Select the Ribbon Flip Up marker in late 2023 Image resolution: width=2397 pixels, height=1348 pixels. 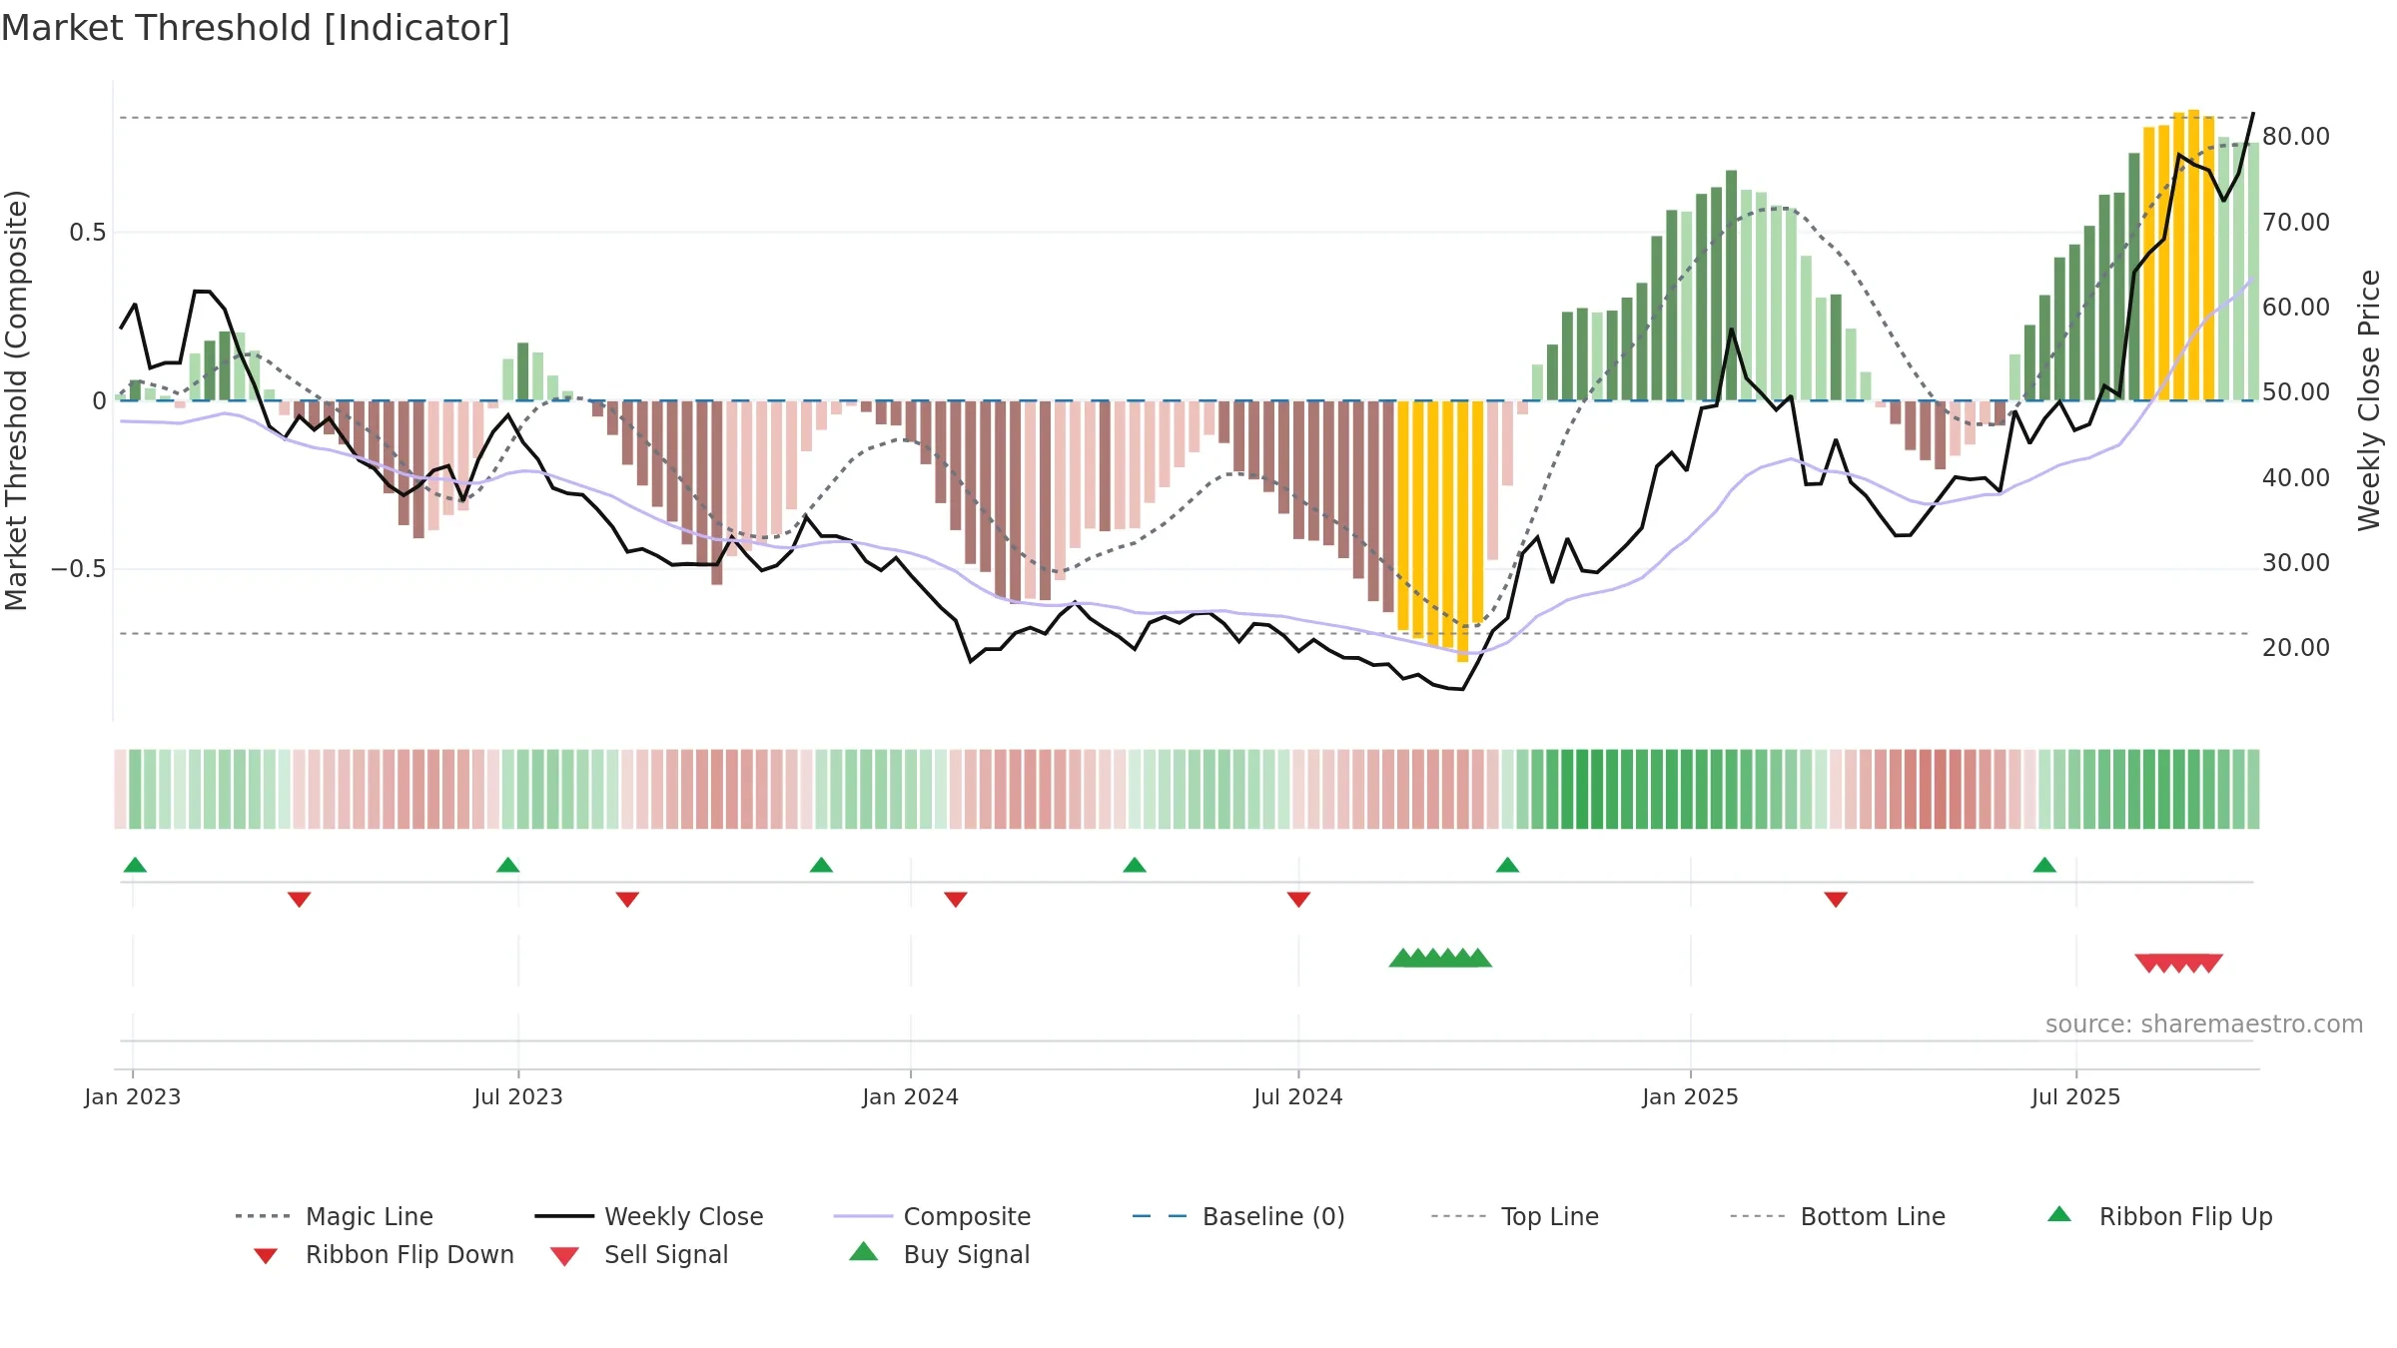click(821, 865)
